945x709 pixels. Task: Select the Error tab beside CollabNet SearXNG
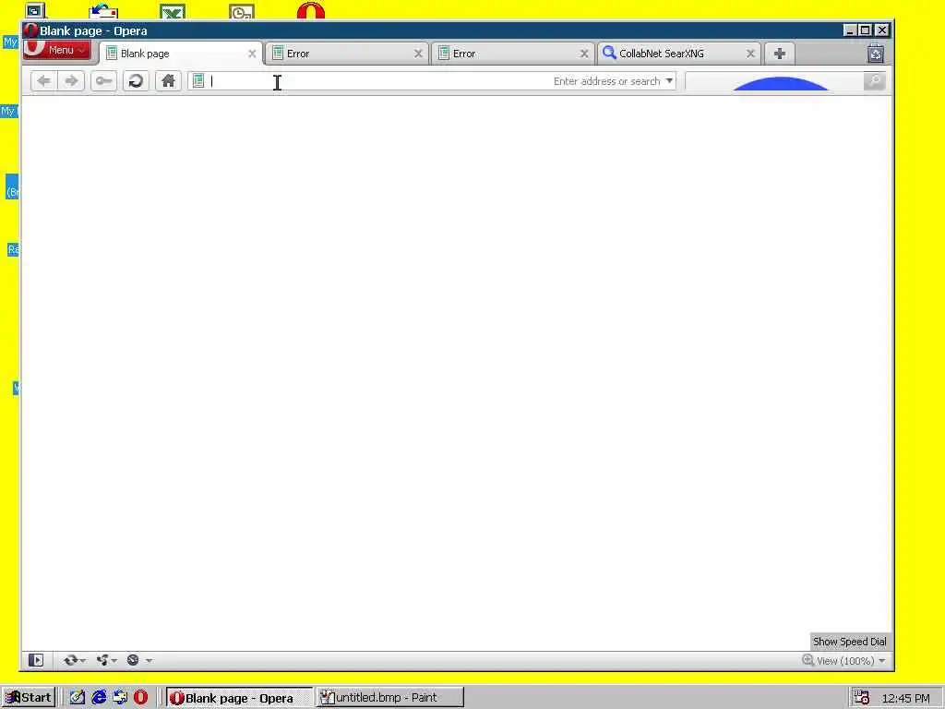pos(513,54)
